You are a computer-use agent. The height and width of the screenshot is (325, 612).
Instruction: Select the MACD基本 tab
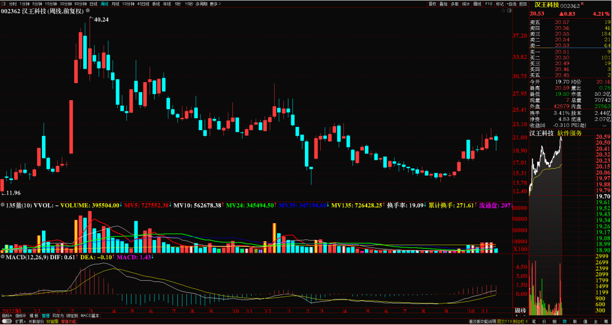point(90,315)
